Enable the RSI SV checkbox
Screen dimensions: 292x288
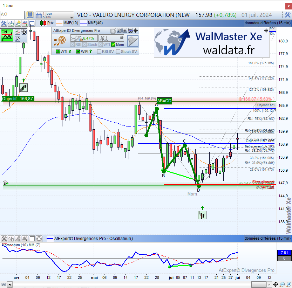pos(99,52)
